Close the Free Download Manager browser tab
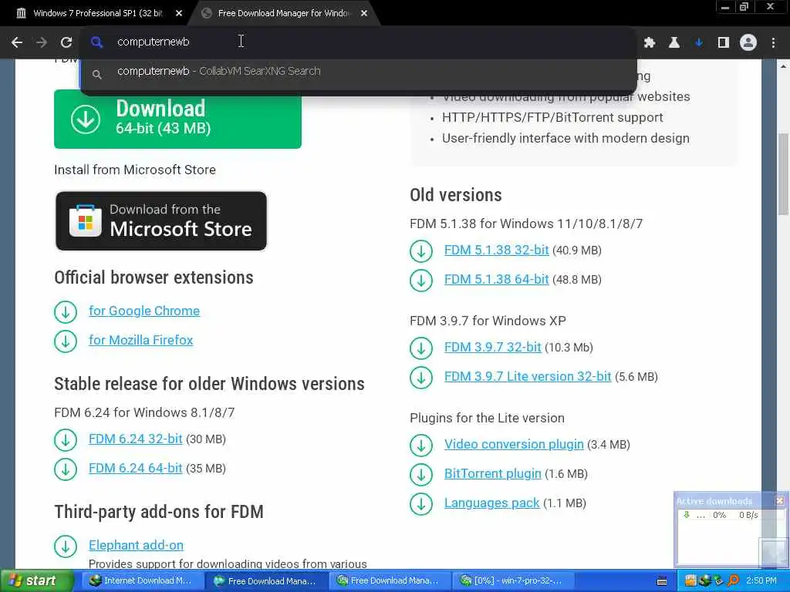The width and height of the screenshot is (790, 592). point(364,14)
